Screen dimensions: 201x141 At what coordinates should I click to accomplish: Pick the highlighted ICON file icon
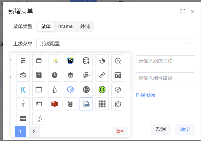coord(86,104)
